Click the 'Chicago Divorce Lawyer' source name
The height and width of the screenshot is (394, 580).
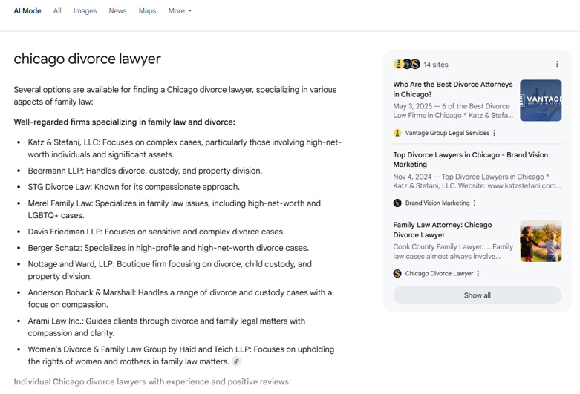coord(439,274)
